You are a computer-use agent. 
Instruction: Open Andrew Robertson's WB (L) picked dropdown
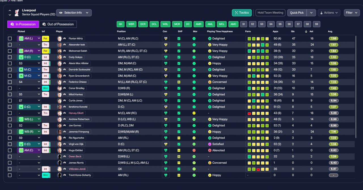pos(29,119)
